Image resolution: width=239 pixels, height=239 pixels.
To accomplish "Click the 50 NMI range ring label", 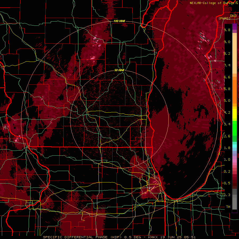I will (119, 70).
